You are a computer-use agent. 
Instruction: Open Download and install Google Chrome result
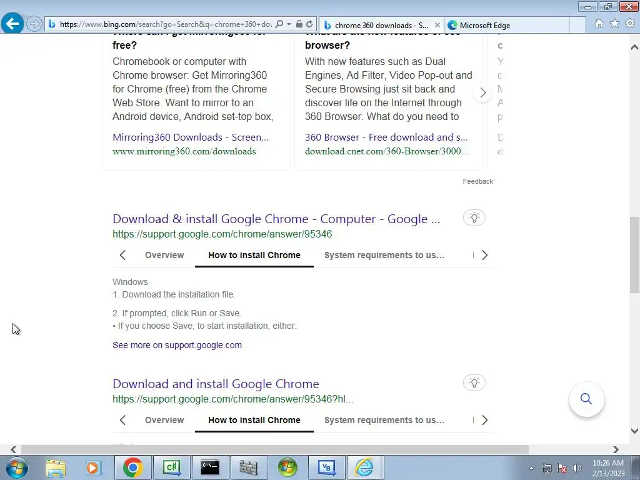[x=216, y=384]
